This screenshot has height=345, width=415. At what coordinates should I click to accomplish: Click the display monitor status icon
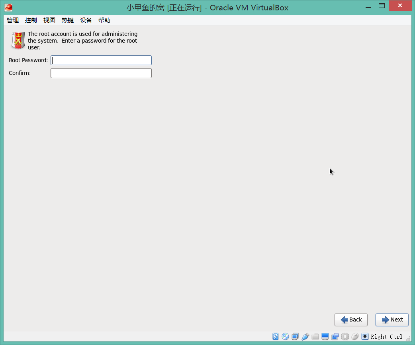325,337
